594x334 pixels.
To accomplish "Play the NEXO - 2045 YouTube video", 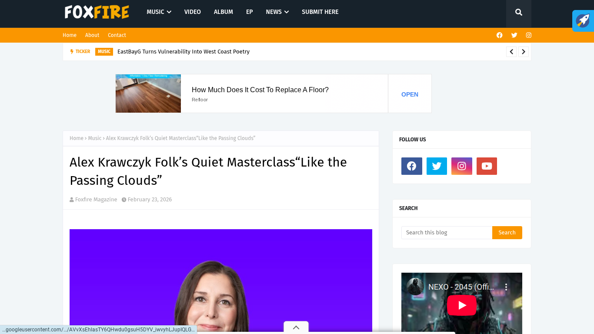I will [x=461, y=305].
